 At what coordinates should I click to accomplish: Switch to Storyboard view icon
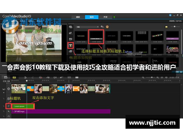[x=6, y=77]
